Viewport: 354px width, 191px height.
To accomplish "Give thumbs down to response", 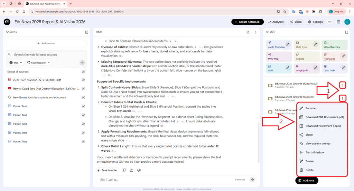I will [139, 170].
